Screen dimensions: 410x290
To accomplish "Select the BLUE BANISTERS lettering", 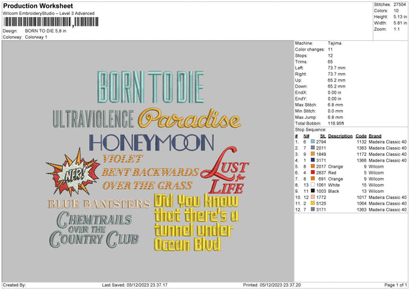I will click(x=99, y=204).
